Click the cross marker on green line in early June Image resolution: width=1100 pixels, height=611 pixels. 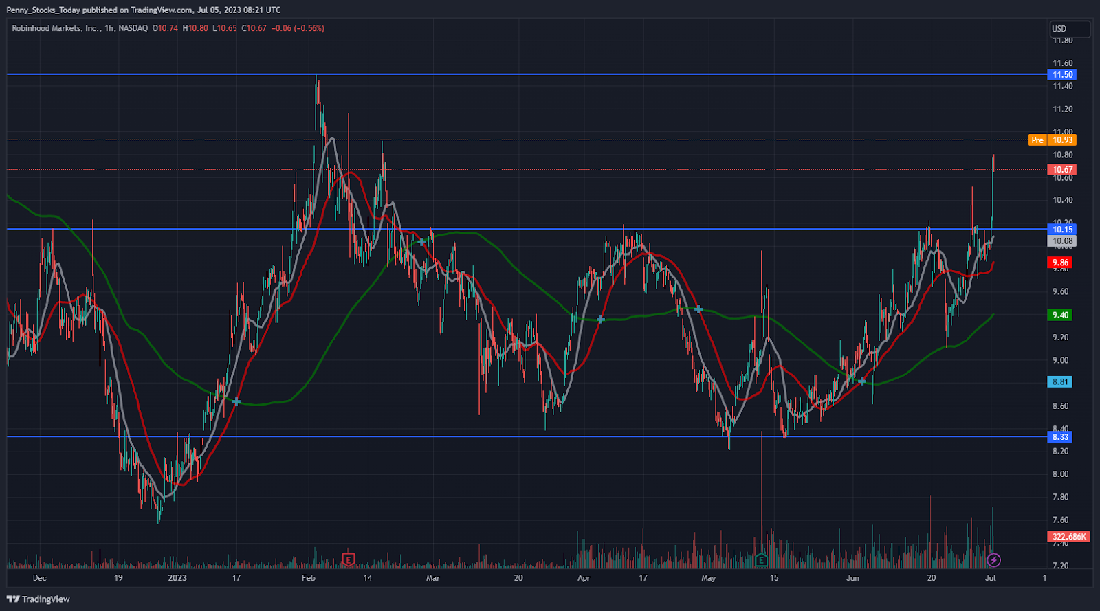click(x=862, y=381)
